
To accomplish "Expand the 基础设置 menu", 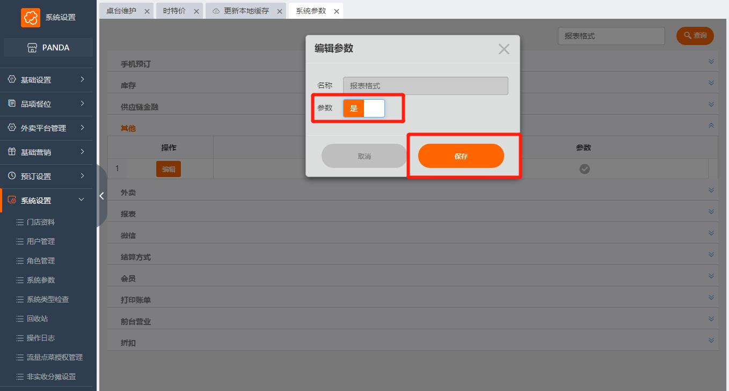I will 82,79.
